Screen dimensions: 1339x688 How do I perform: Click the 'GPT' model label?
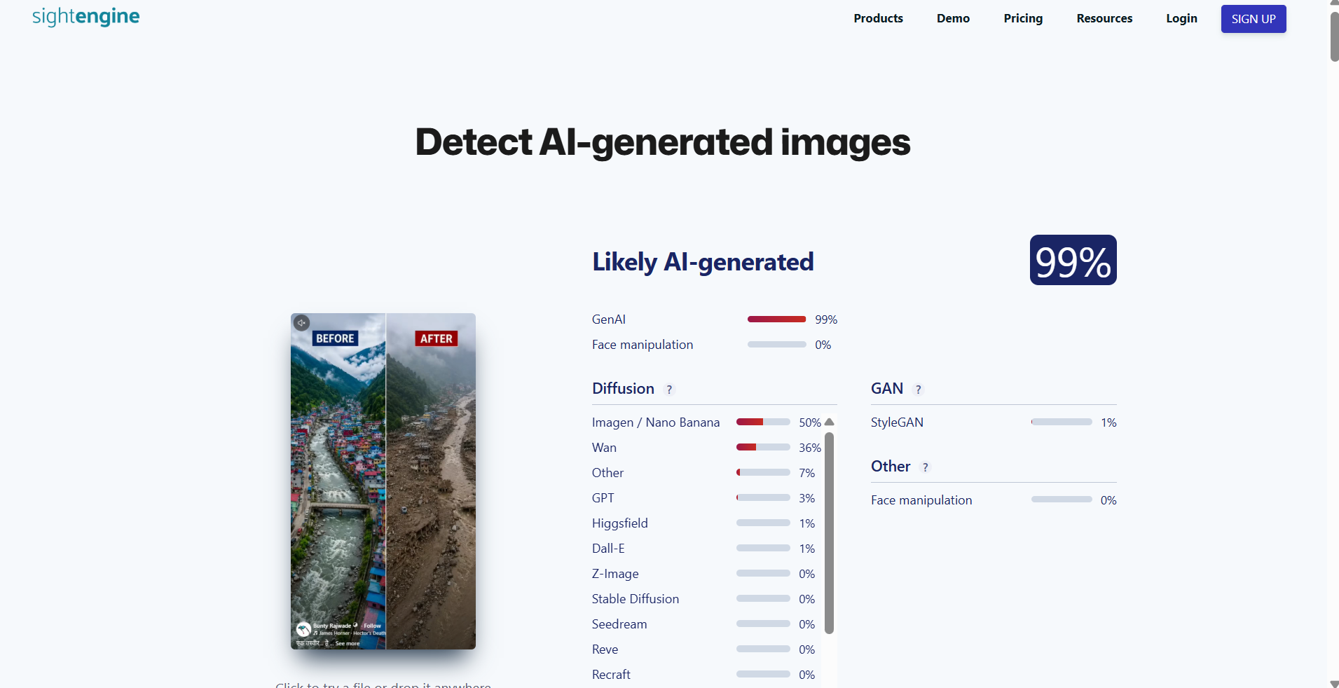tap(603, 498)
